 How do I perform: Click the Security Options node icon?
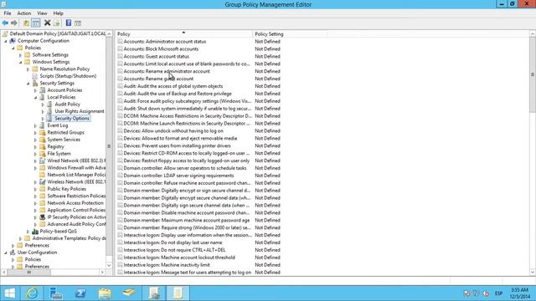(x=49, y=119)
